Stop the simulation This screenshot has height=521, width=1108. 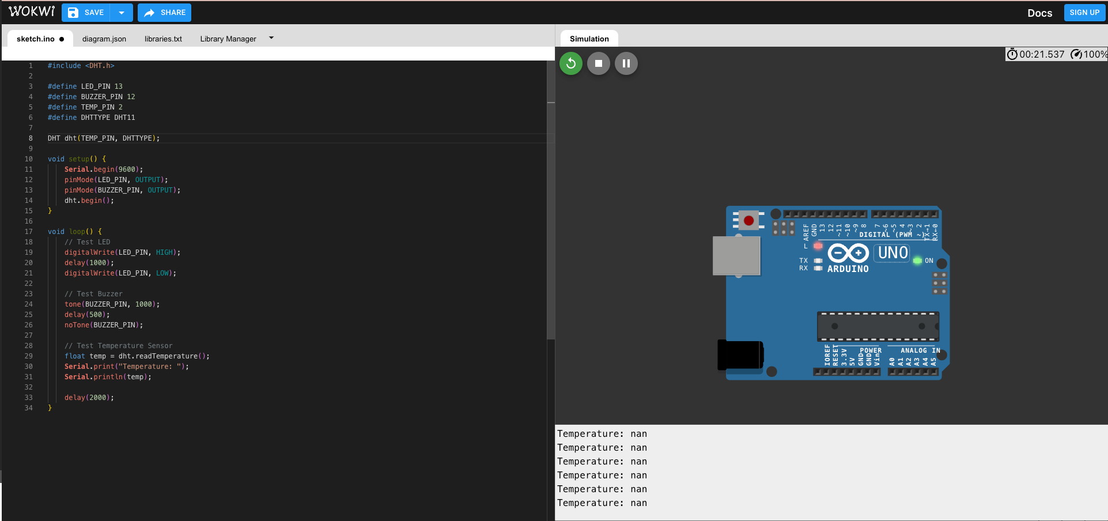599,63
